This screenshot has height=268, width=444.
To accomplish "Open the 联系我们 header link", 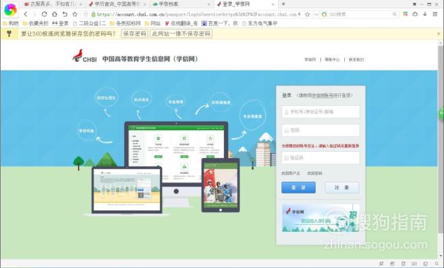I will (356, 59).
